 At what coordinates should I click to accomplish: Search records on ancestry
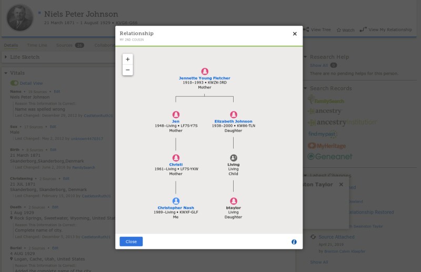(x=325, y=111)
